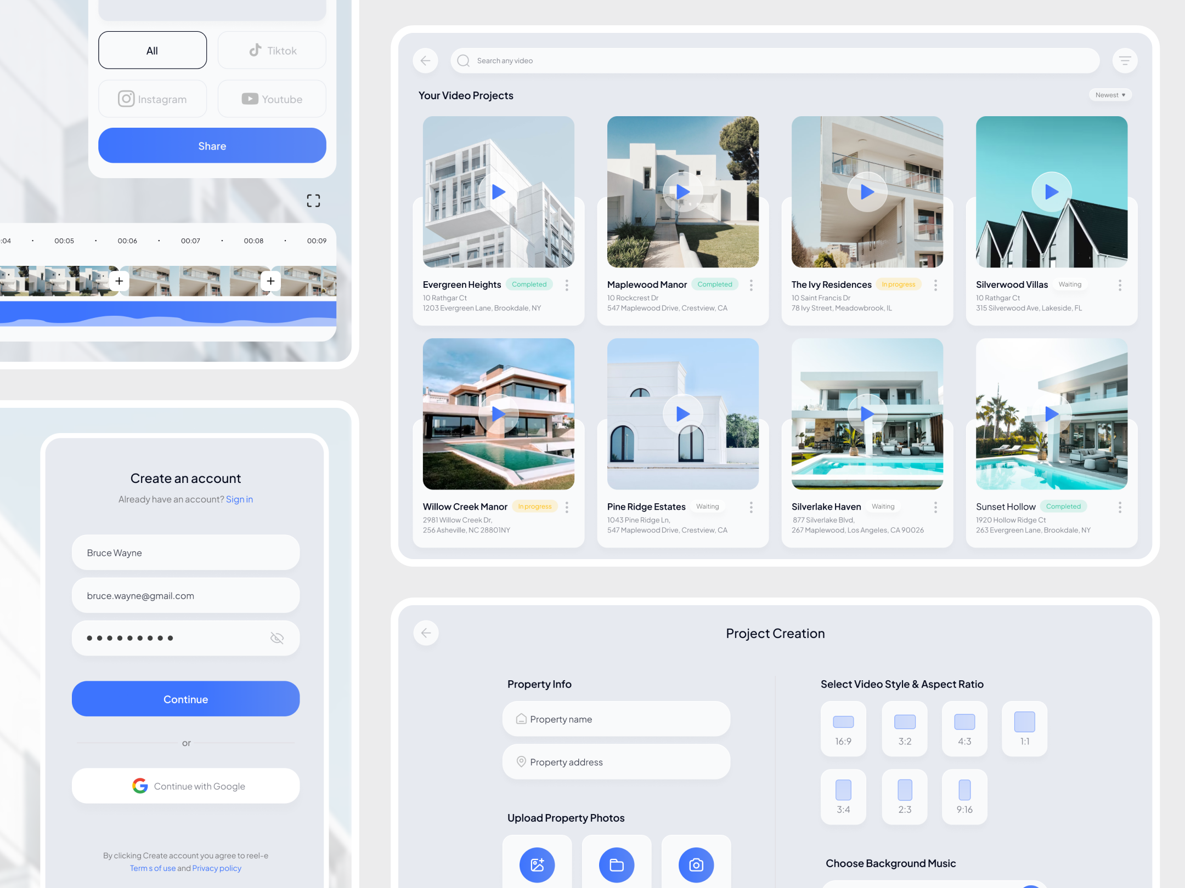This screenshot has width=1185, height=888.
Task: Open the folder upload icon
Action: point(616,864)
